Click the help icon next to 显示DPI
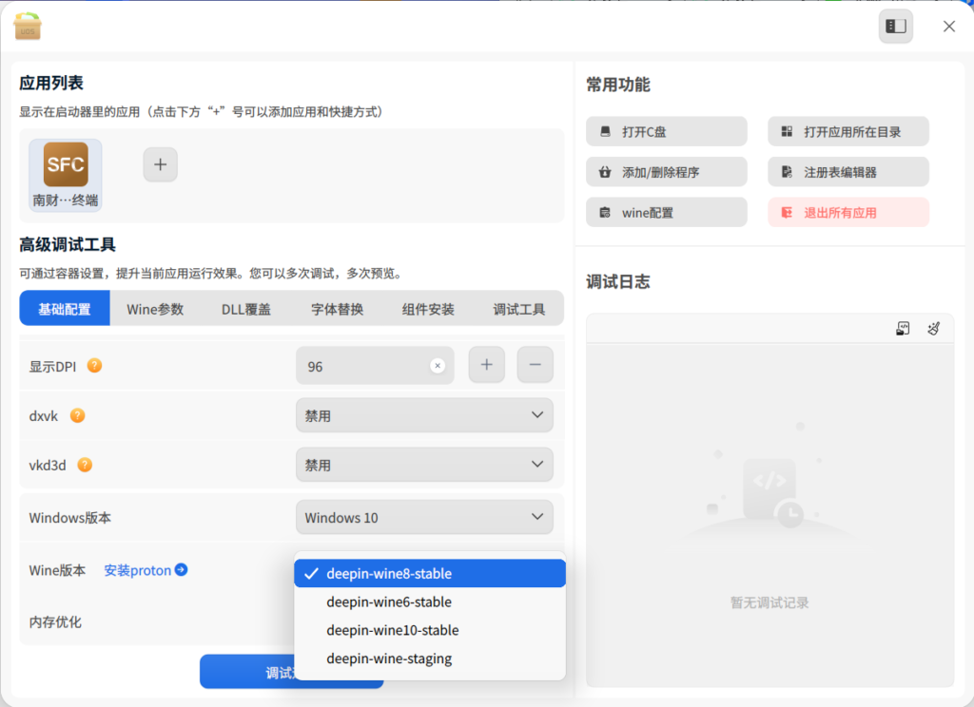The image size is (974, 707). pos(95,366)
